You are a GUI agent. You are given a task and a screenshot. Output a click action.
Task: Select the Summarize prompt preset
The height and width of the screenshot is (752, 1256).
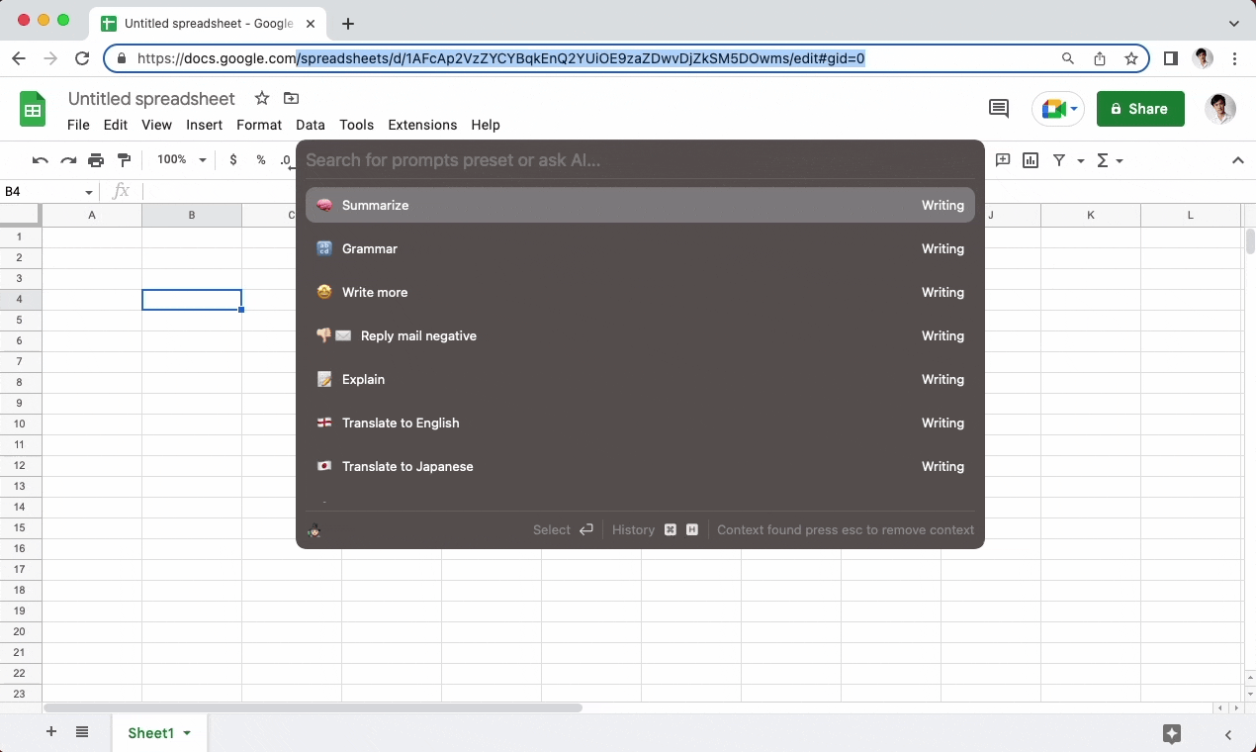point(640,205)
